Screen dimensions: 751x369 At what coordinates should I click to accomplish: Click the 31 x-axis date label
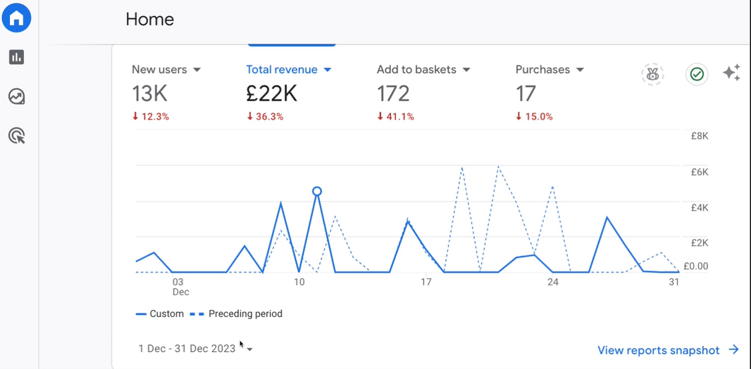[x=674, y=282]
